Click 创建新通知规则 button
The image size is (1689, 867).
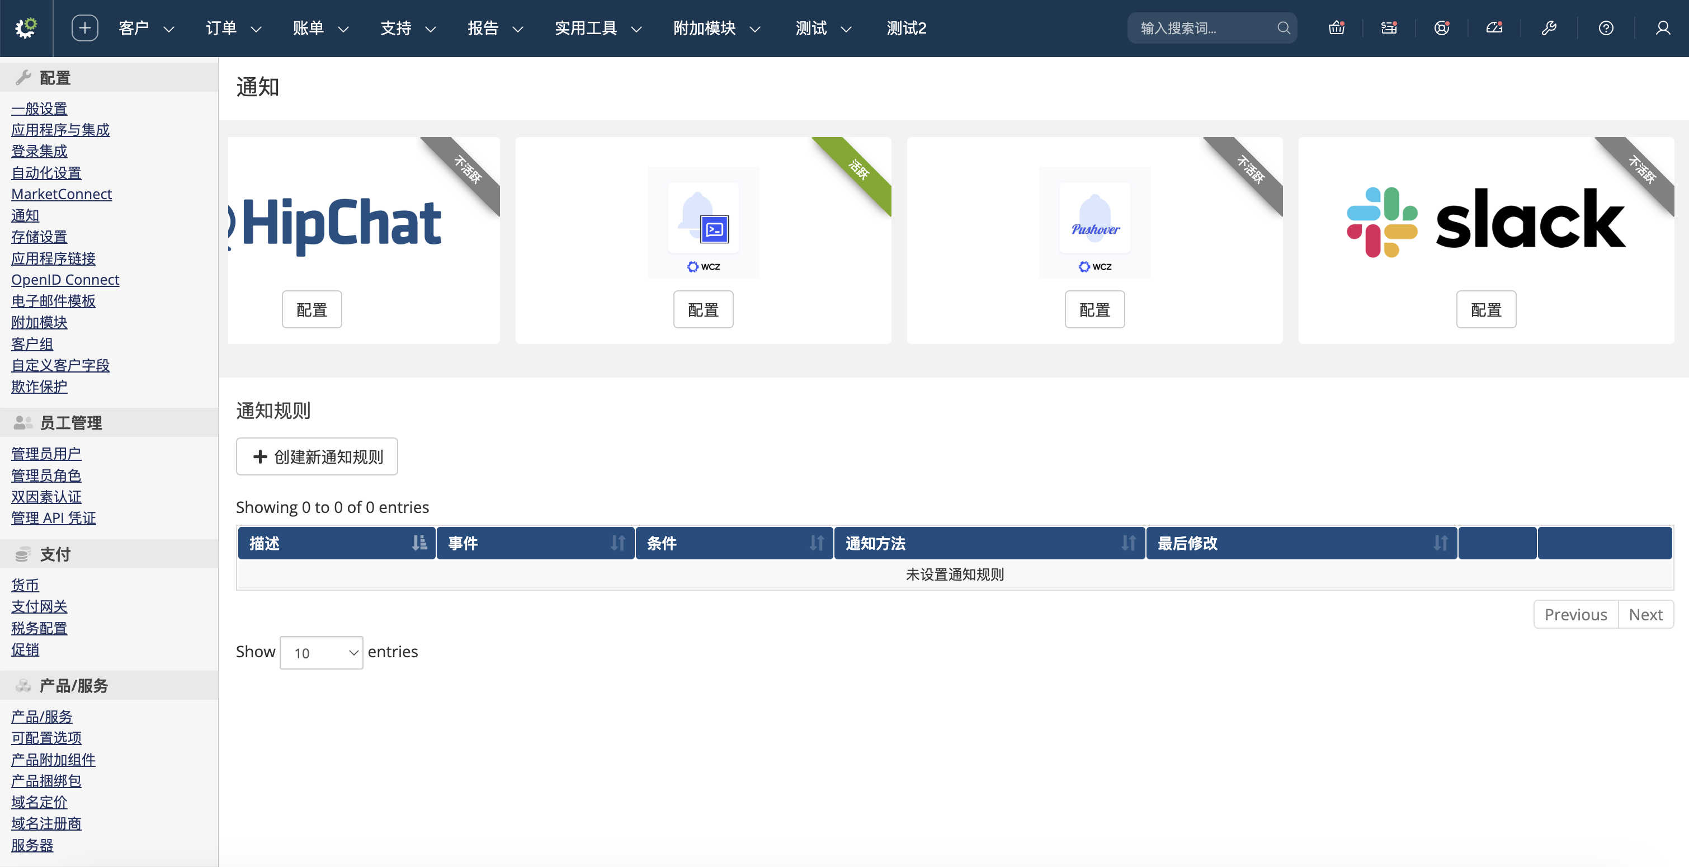pos(317,456)
